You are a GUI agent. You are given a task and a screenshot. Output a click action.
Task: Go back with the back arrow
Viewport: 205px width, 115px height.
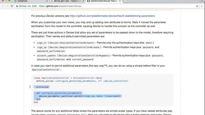tap(3, 6)
